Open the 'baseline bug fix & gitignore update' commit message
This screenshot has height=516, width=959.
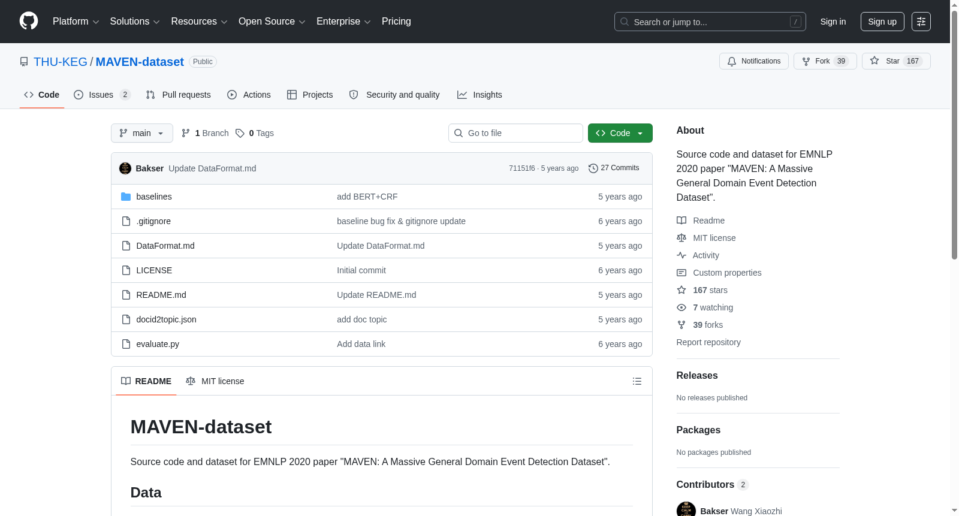(401, 221)
